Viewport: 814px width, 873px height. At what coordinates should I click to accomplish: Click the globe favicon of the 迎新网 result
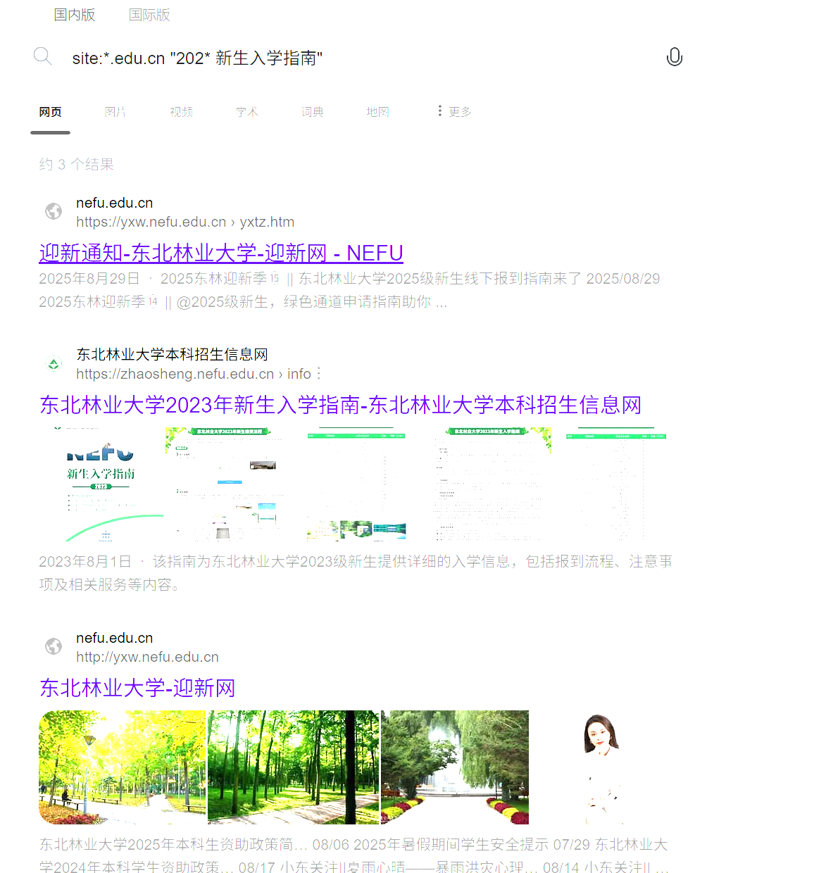(54, 646)
